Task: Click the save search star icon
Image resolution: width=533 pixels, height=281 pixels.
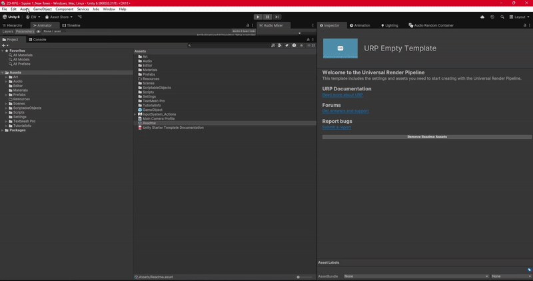Action: 301,45
